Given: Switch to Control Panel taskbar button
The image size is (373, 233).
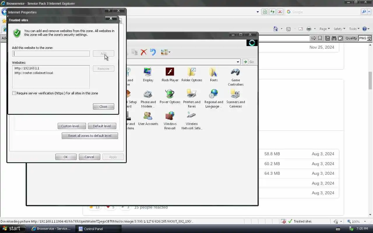Looking at the screenshot, I should click(98, 229).
